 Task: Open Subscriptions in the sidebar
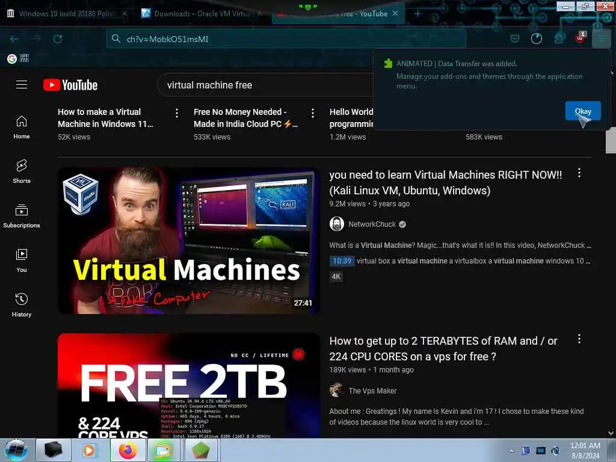tap(22, 216)
